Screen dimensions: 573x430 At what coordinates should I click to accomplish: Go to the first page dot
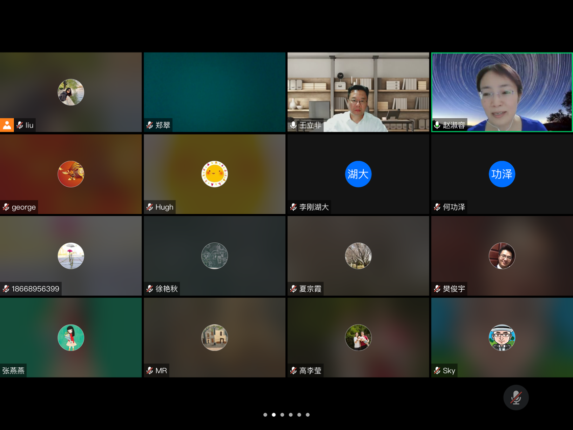pos(265,415)
